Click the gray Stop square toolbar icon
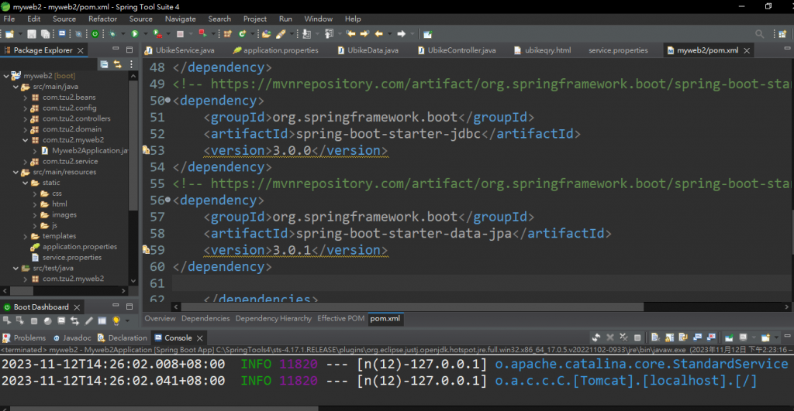 180,34
